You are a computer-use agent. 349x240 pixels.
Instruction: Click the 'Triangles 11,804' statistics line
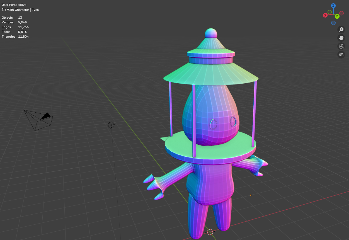point(15,37)
